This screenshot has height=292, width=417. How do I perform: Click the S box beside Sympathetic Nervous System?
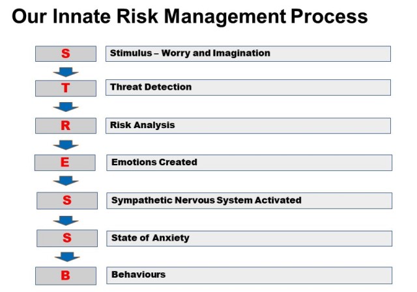coord(67,201)
